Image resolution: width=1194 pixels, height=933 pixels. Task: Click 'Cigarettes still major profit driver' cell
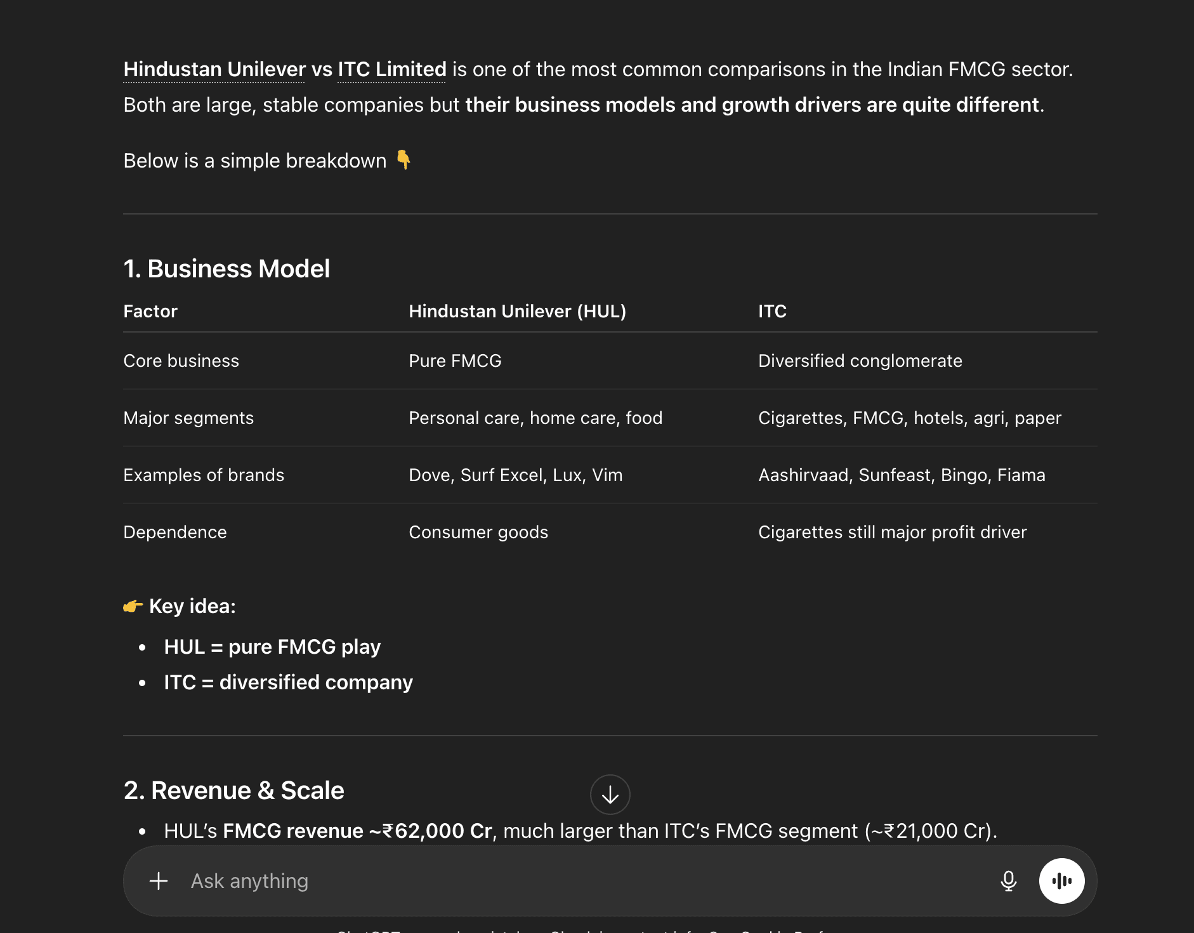(x=892, y=532)
